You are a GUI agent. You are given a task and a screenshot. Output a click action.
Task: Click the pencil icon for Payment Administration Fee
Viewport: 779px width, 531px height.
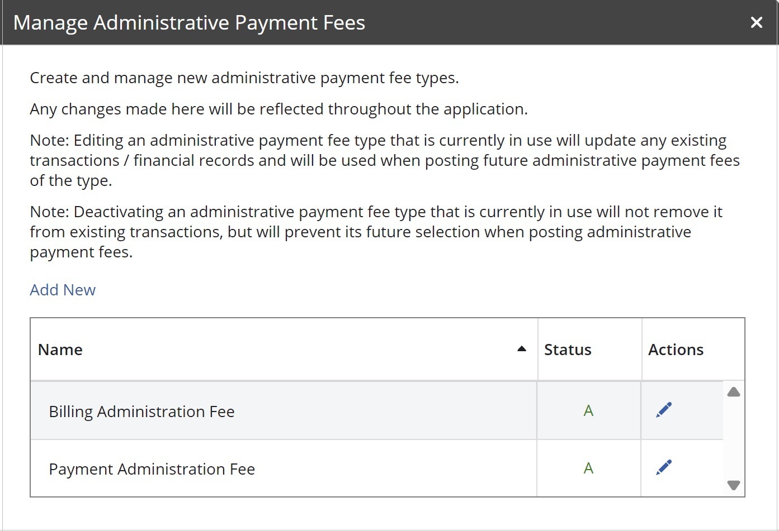[664, 467]
